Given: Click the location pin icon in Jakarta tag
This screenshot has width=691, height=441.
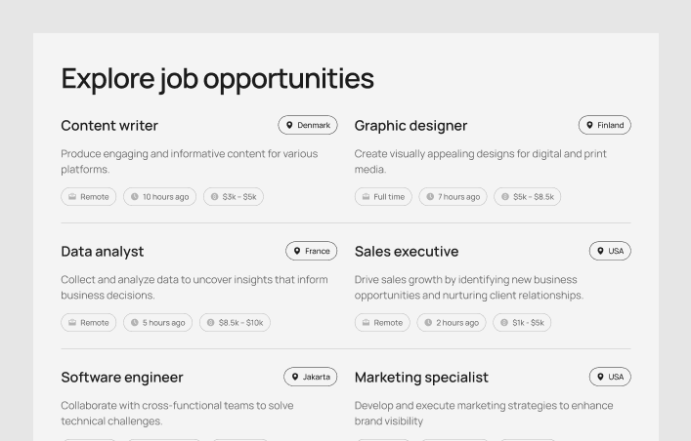Looking at the screenshot, I should click(x=294, y=377).
